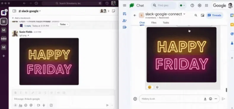This screenshot has width=234, height=109.
Task: Click Find people search box
Action: 163,5
